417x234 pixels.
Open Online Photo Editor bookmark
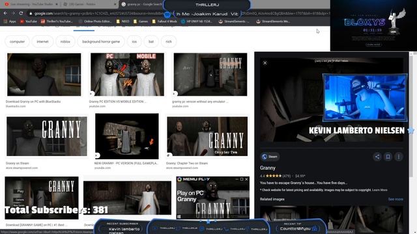click(95, 21)
